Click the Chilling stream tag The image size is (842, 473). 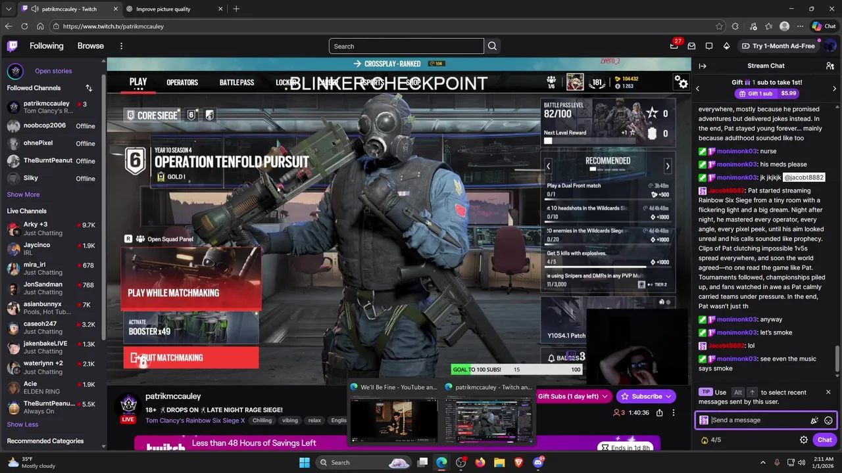[262, 420]
